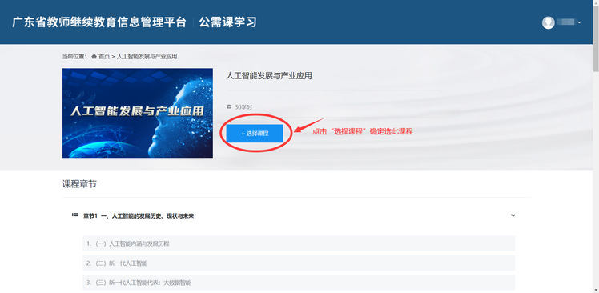Click the 章节1 chapter title row
599x293 pixels.
coord(294,216)
